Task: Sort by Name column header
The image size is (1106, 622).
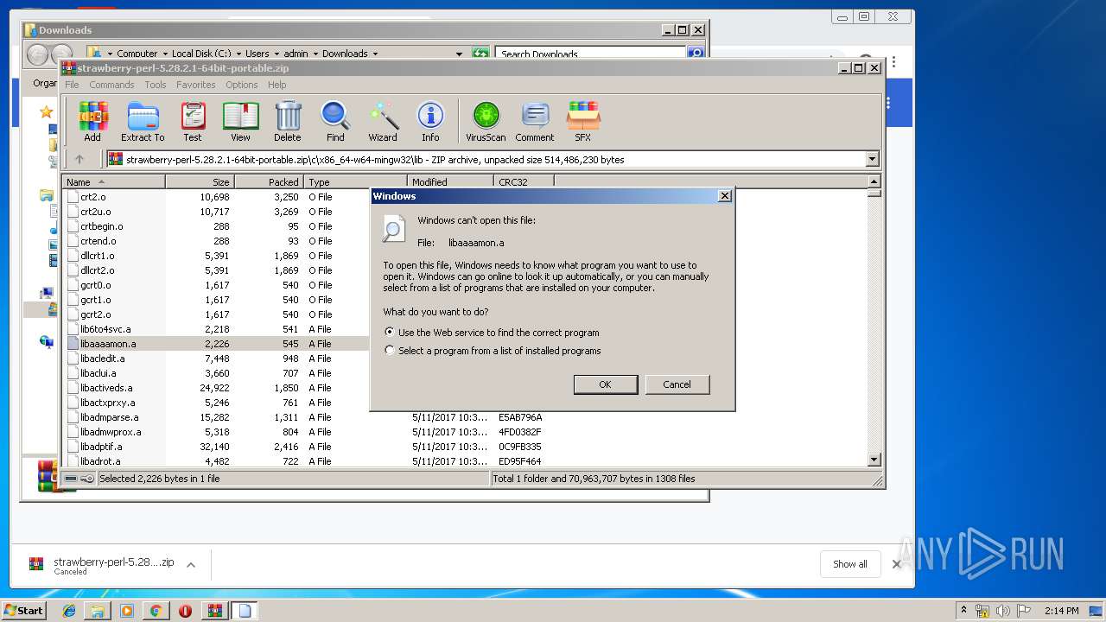Action: coord(113,181)
